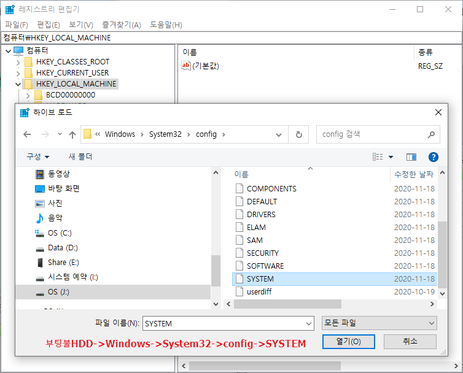Click the forward arrow in the hive dialog

click(x=45, y=134)
